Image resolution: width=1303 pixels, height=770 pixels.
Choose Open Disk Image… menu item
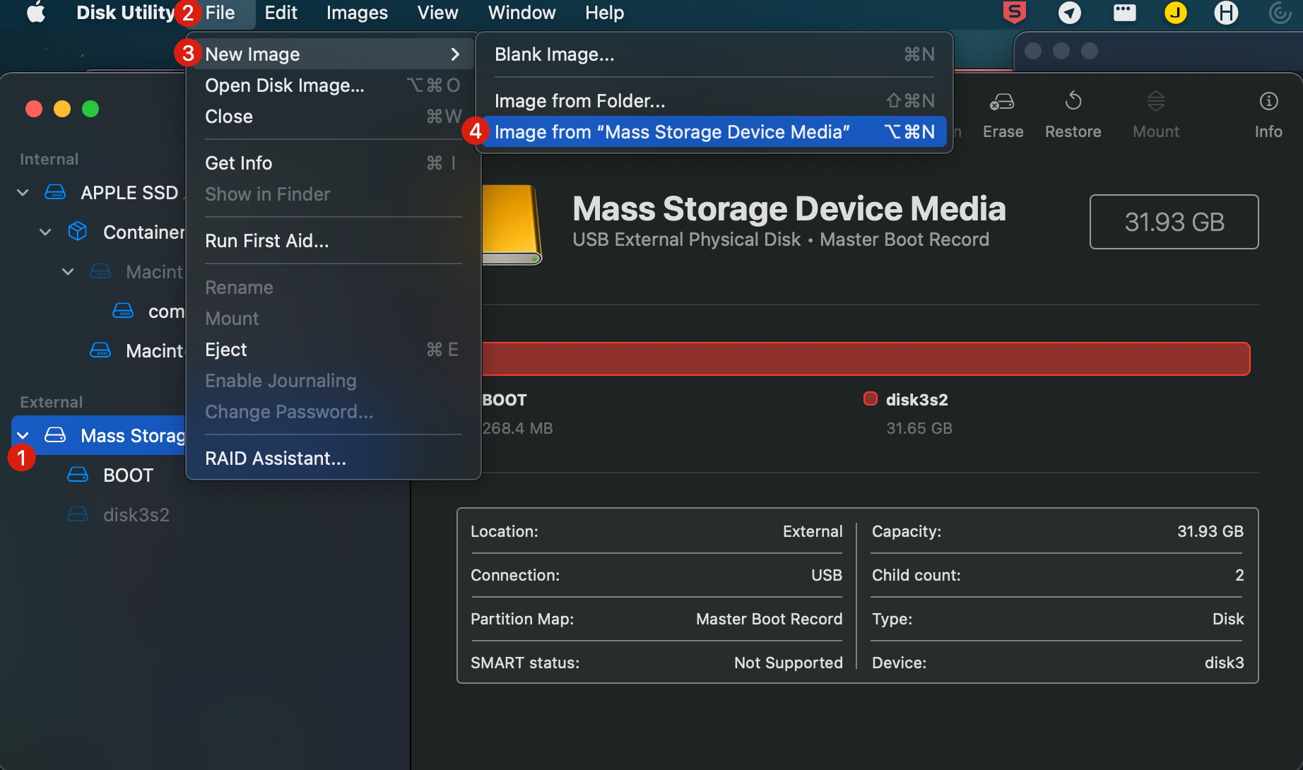tap(333, 85)
